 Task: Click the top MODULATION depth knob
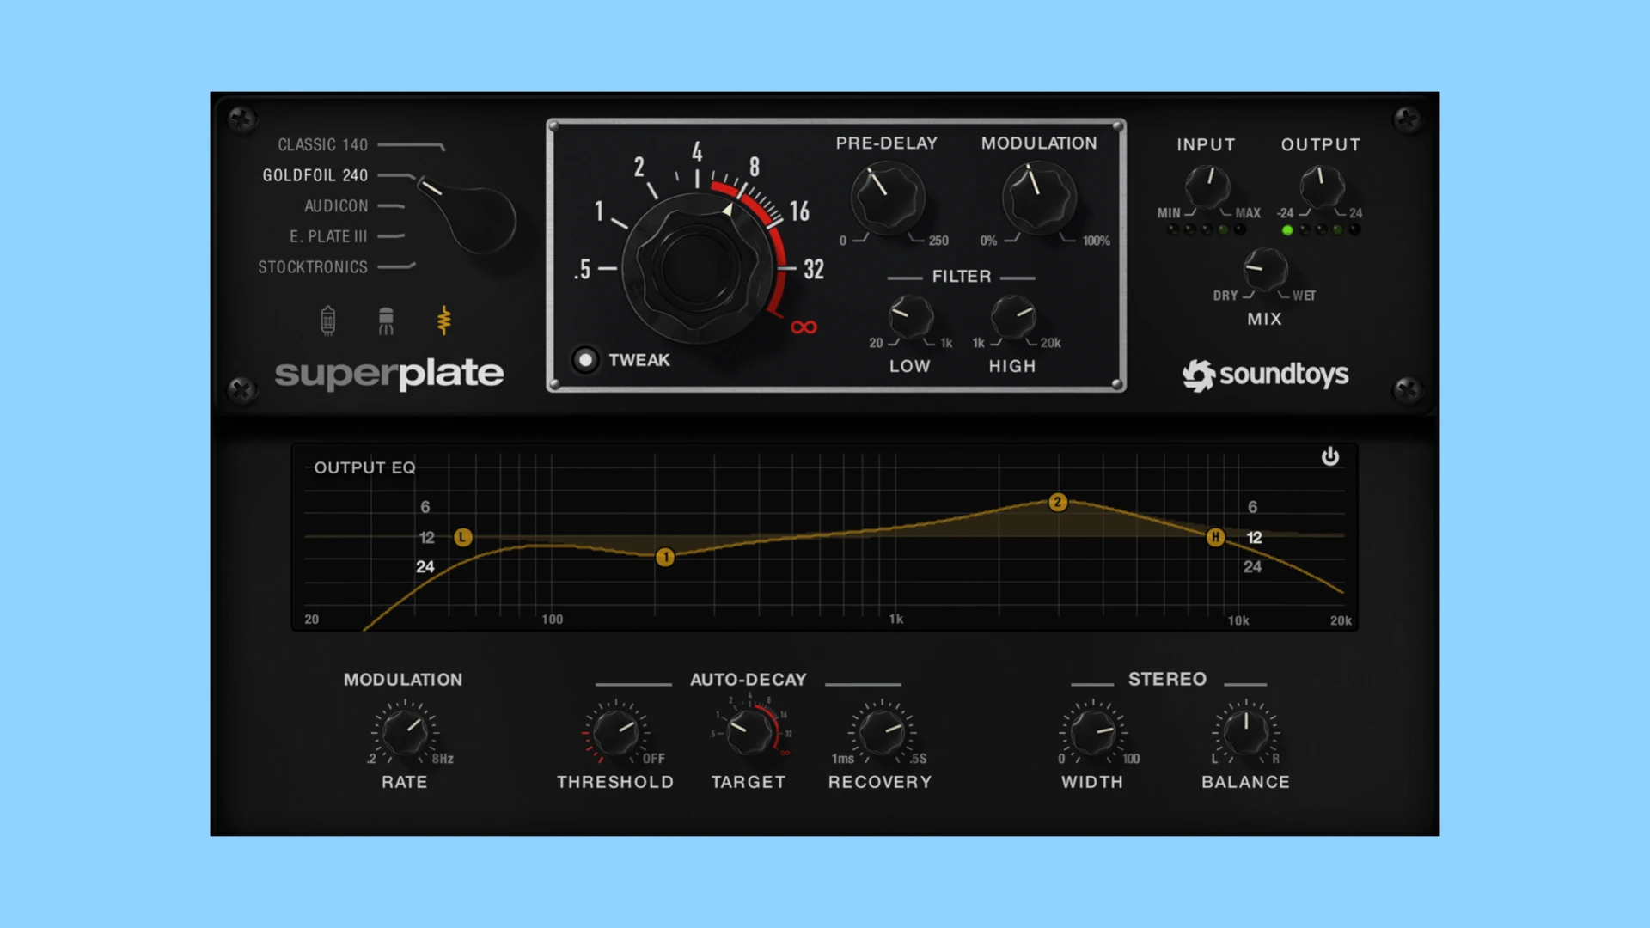[x=1039, y=198]
